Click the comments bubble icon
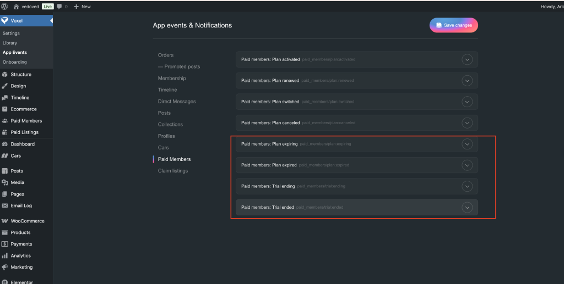 (x=59, y=7)
